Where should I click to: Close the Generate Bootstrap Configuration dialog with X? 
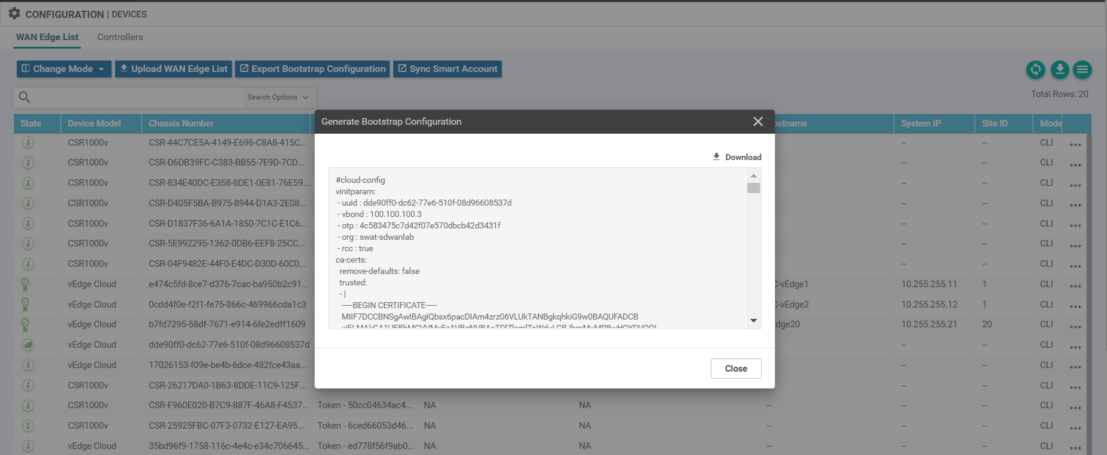(x=758, y=122)
